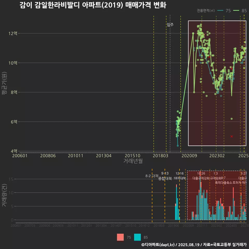
Task: Click the 202009 label on price chart axis
Action: 189,156
